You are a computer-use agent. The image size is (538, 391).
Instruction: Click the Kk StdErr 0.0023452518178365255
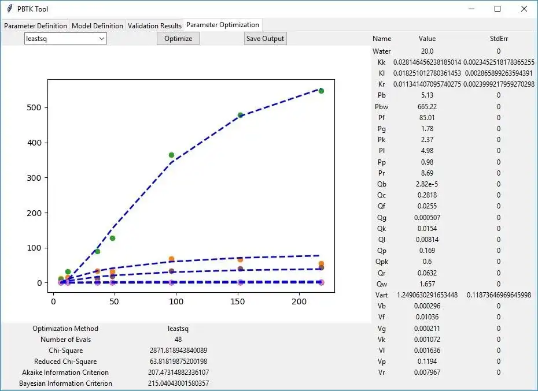click(x=499, y=62)
